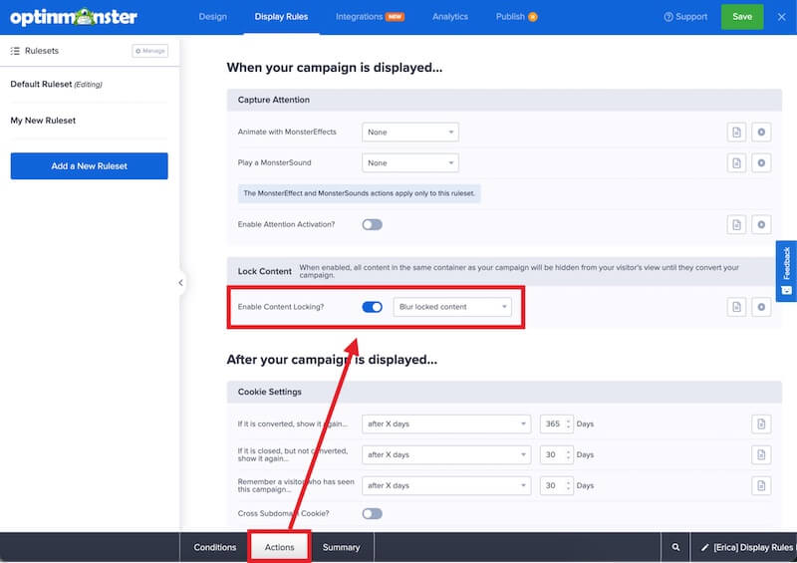Click the OptinMonster logo
This screenshot has width=797, height=563.
pos(74,17)
